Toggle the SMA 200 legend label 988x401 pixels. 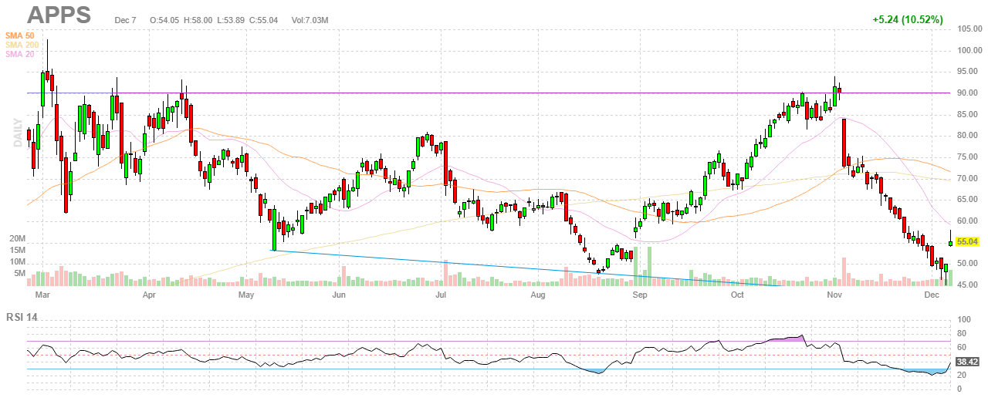(21, 45)
